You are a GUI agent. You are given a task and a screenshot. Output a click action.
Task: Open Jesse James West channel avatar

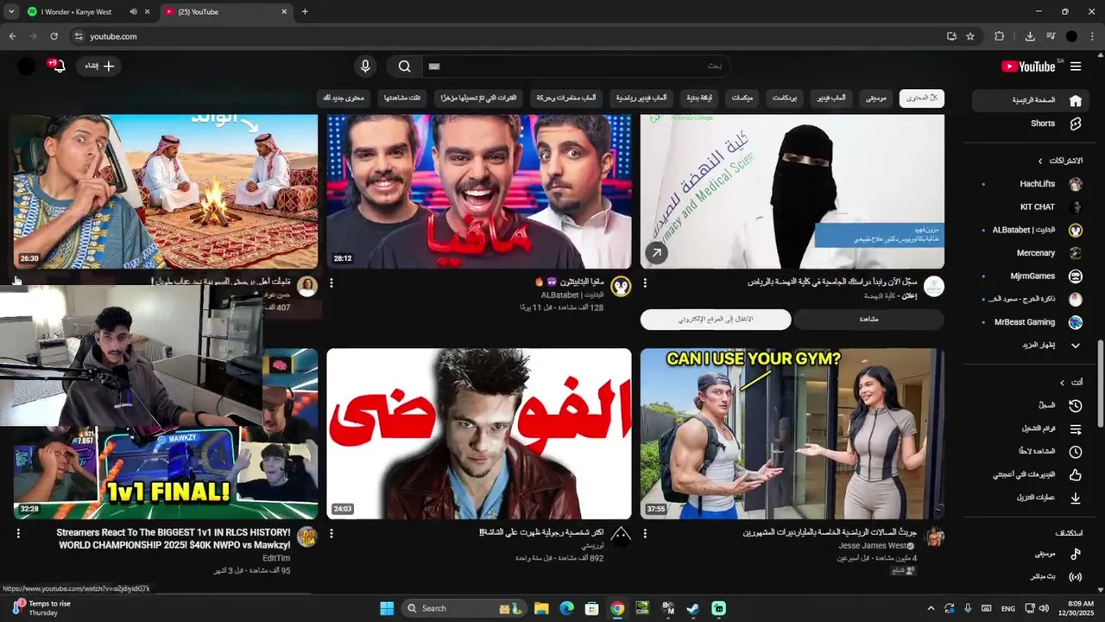click(934, 537)
